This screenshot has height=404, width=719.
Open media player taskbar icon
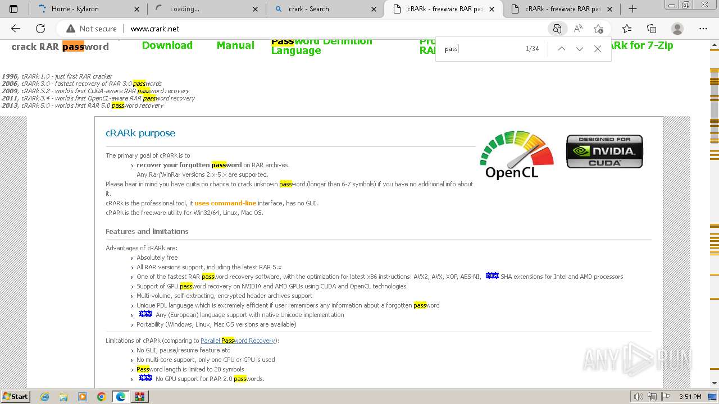pos(83,397)
